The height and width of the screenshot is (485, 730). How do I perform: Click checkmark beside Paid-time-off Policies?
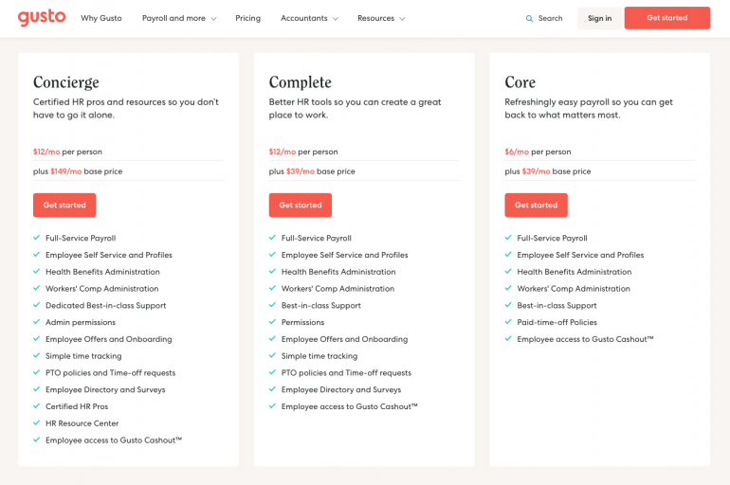pyautogui.click(x=509, y=322)
